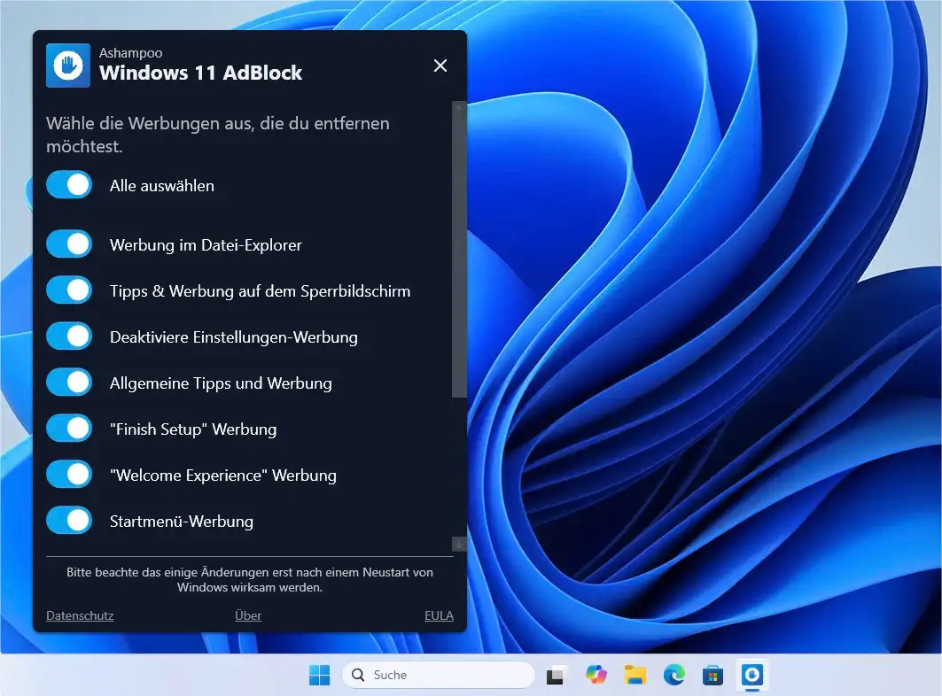Click the "Ashampoo" brand text in the header

point(130,53)
